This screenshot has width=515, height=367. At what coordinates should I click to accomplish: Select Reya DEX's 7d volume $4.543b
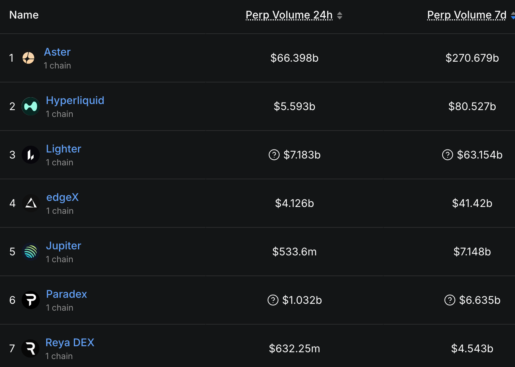point(472,348)
